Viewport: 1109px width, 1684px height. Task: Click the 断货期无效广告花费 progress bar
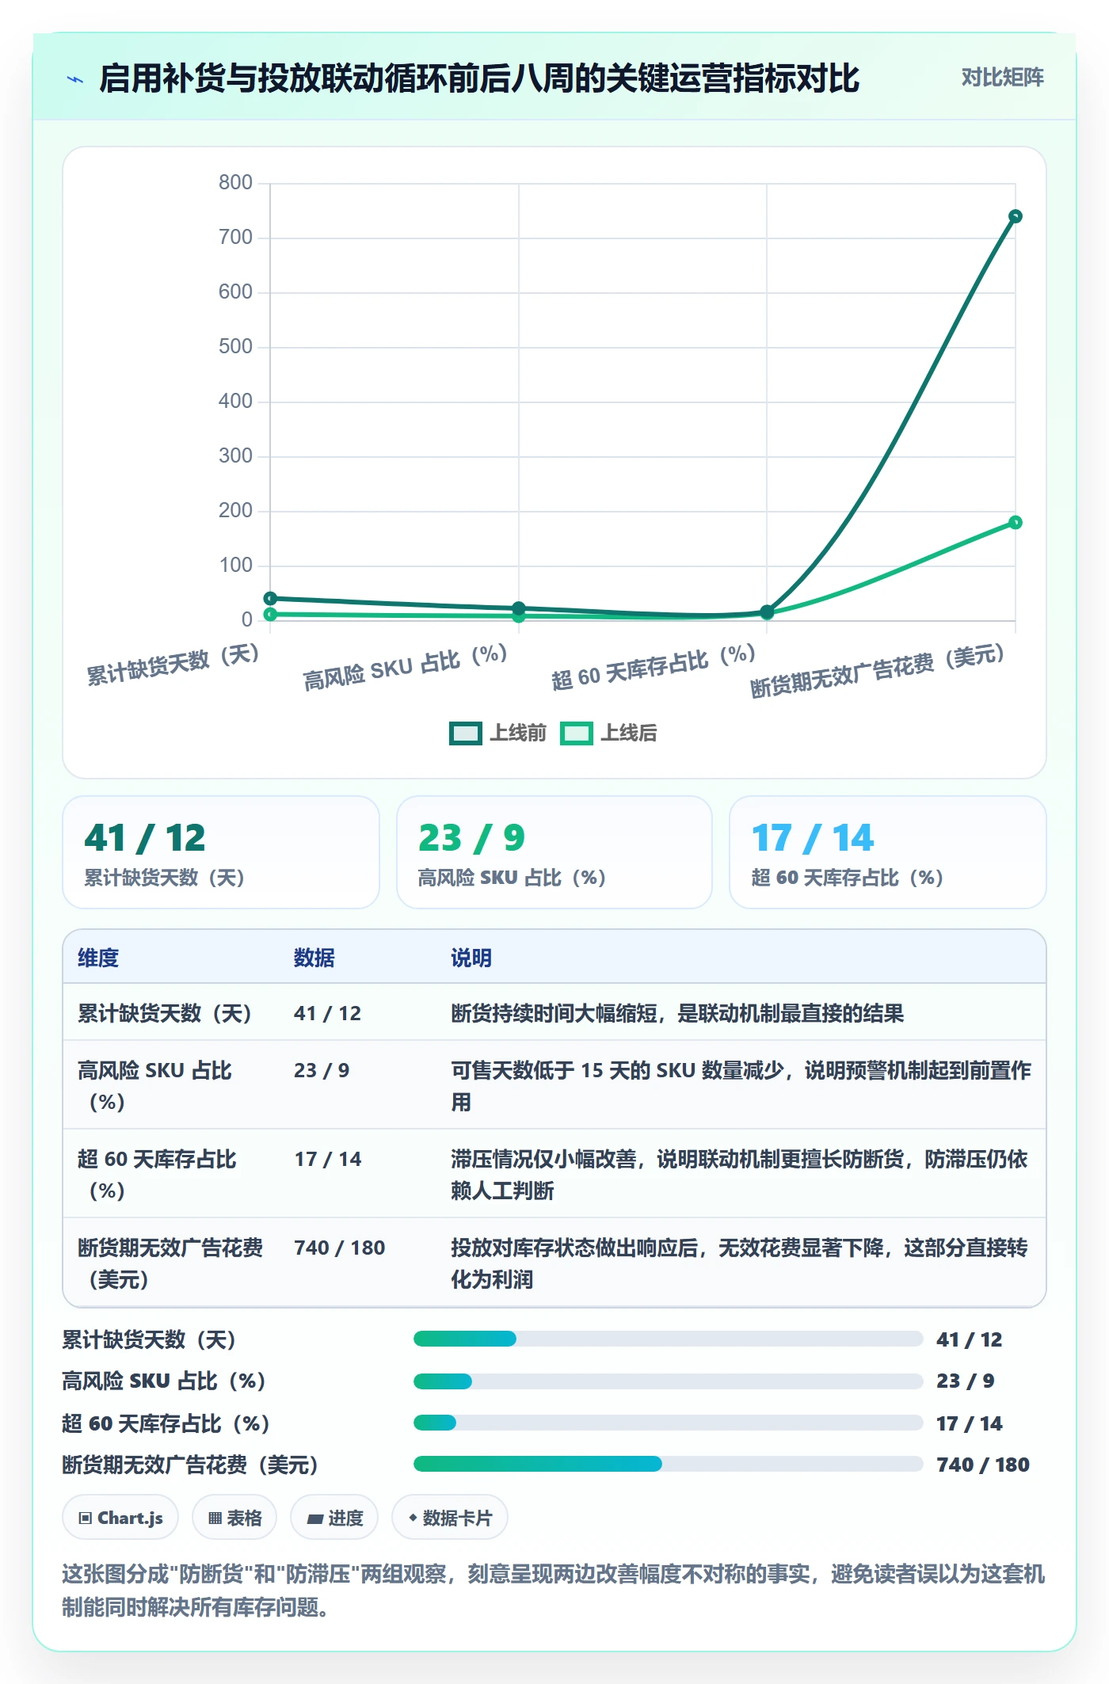point(668,1464)
